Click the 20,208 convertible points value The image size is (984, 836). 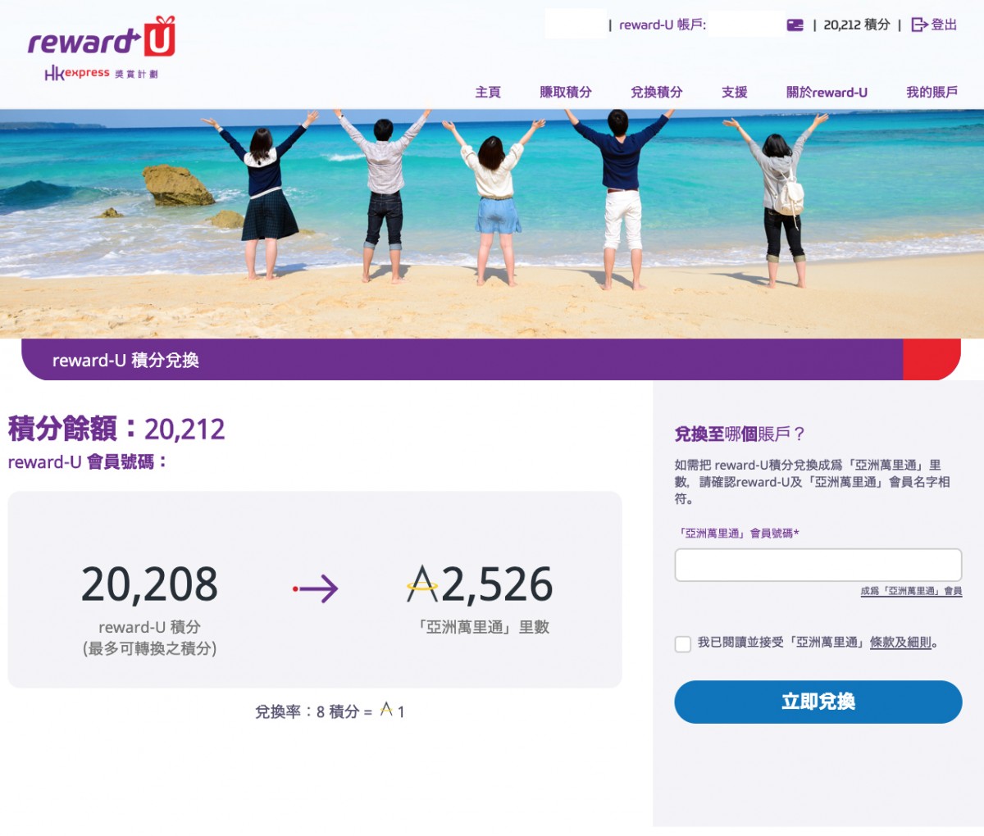click(x=150, y=584)
